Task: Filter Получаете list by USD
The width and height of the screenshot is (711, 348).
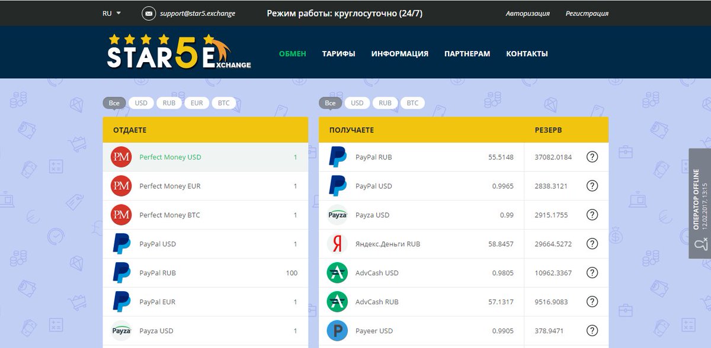Action: pos(357,103)
